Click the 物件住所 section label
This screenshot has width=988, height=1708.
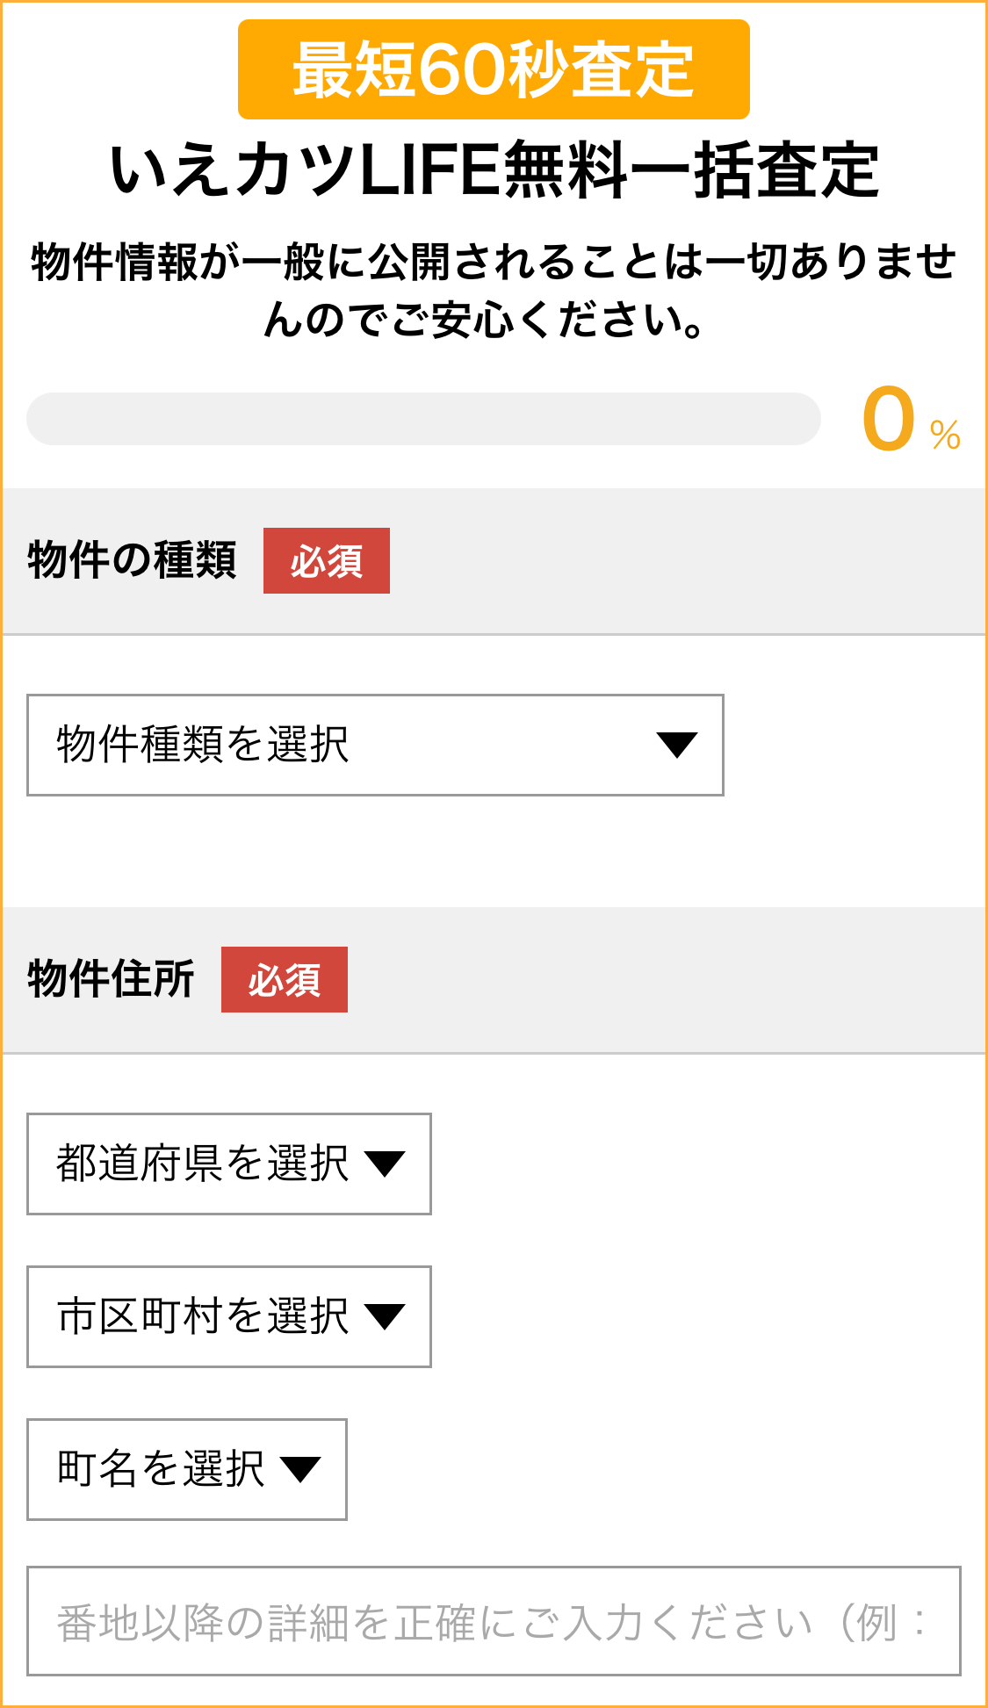click(x=111, y=979)
